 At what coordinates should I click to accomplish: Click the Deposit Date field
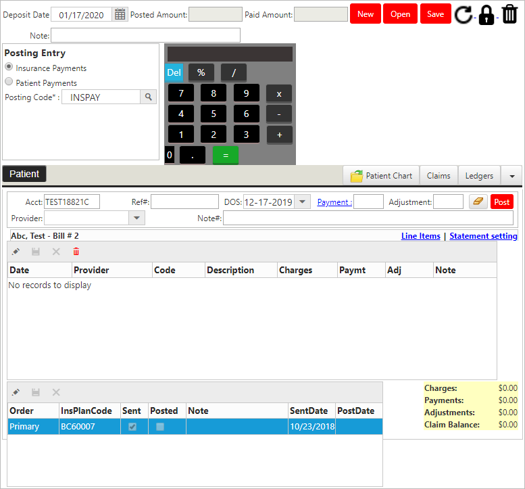(x=81, y=14)
